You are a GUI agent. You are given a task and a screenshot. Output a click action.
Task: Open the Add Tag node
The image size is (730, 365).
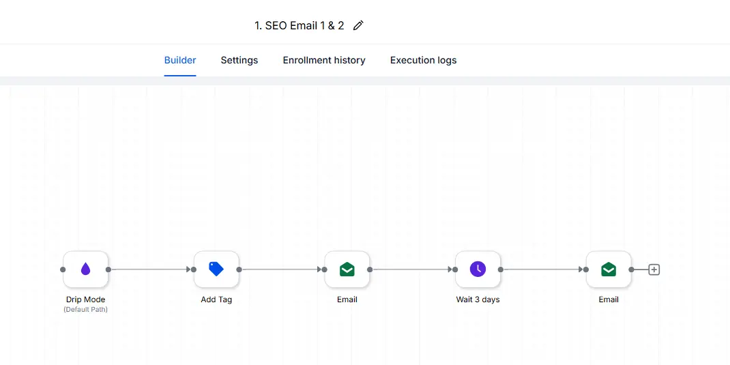(216, 269)
